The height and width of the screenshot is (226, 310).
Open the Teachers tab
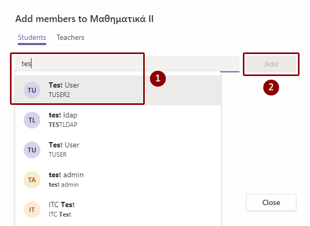click(70, 37)
